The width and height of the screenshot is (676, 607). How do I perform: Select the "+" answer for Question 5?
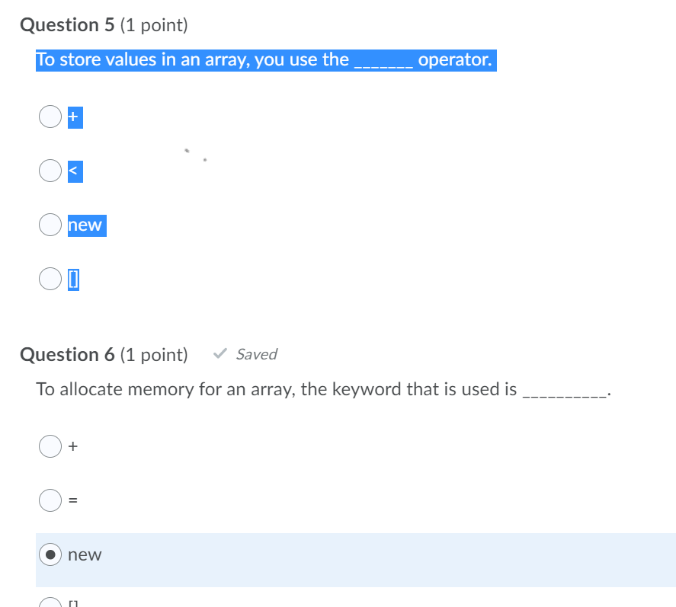point(50,117)
